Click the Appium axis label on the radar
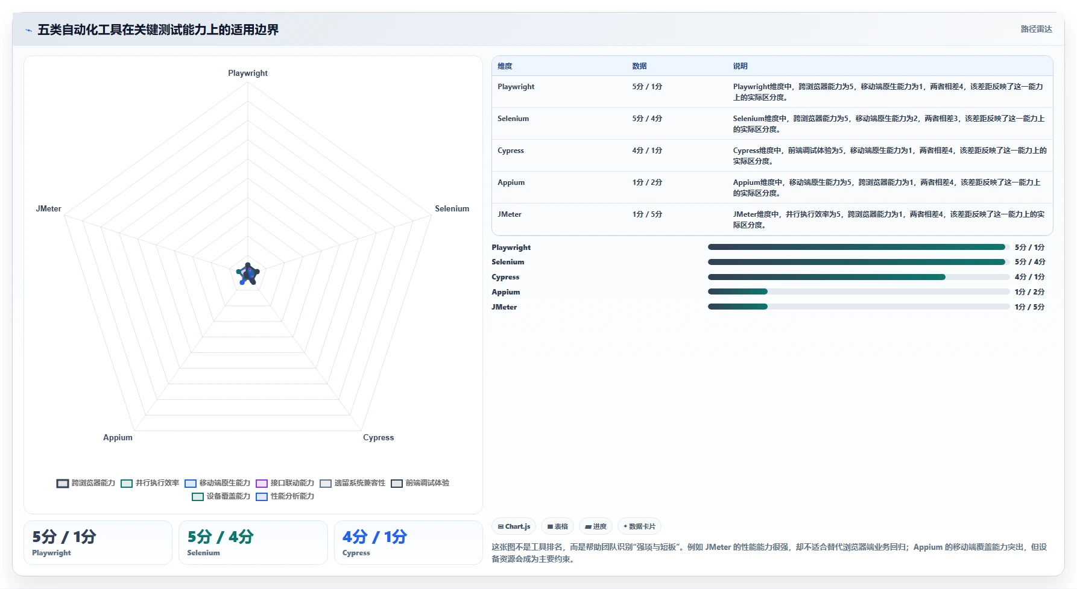The image size is (1077, 589). coord(118,437)
